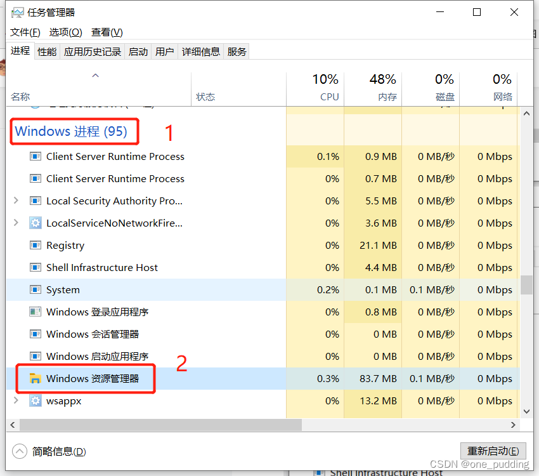Click the Windows 登录应用程序 process icon
The width and height of the screenshot is (539, 476).
36,312
